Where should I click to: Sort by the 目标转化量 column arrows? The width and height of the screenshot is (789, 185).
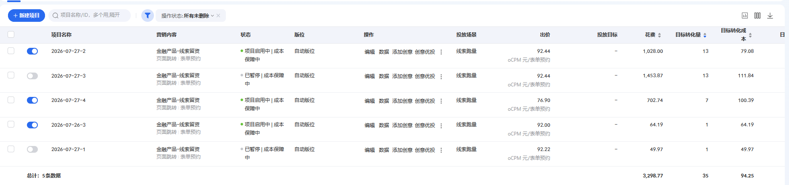705,35
